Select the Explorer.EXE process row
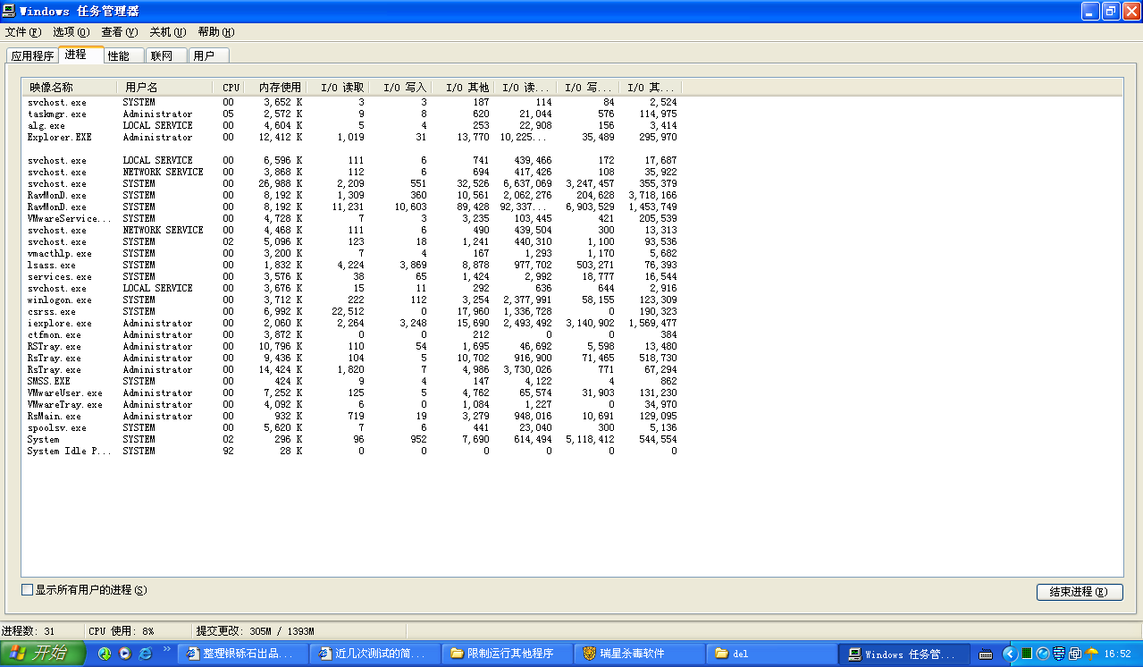This screenshot has height=667, width=1143. tap(353, 138)
